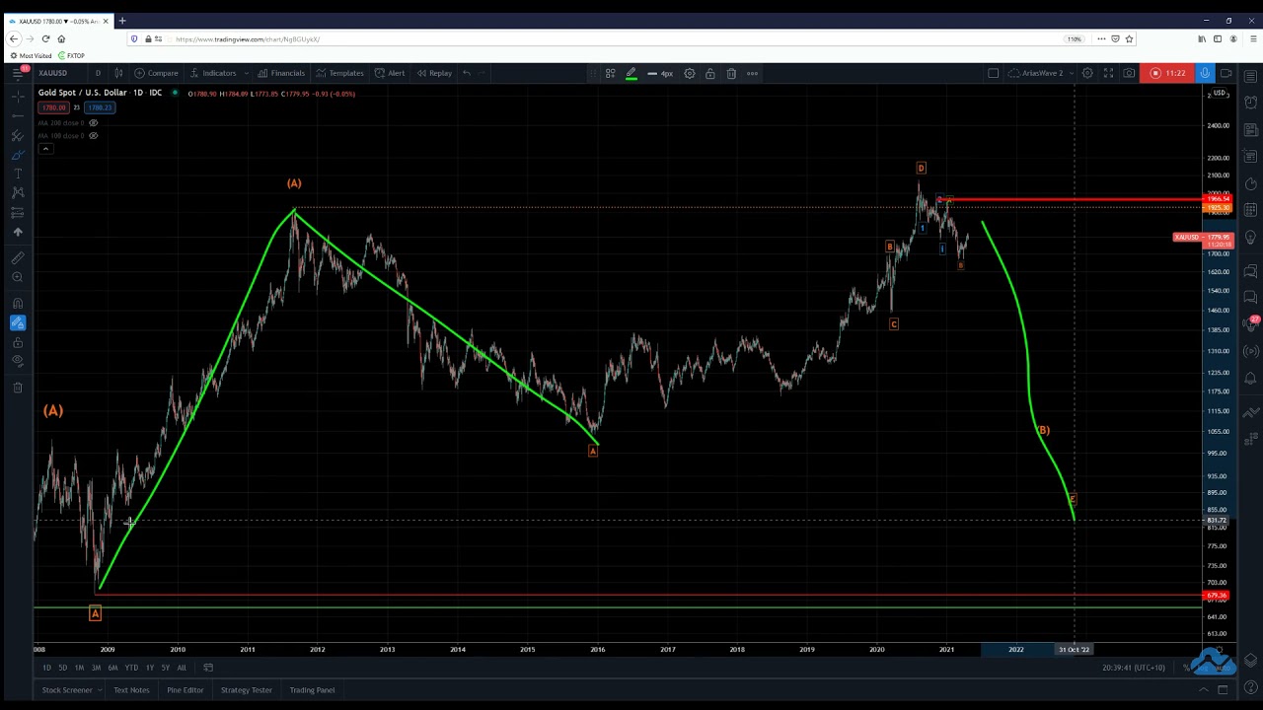Open the prediction and measurement tools
Viewport: 1263px width, 710px height.
pyautogui.click(x=18, y=212)
